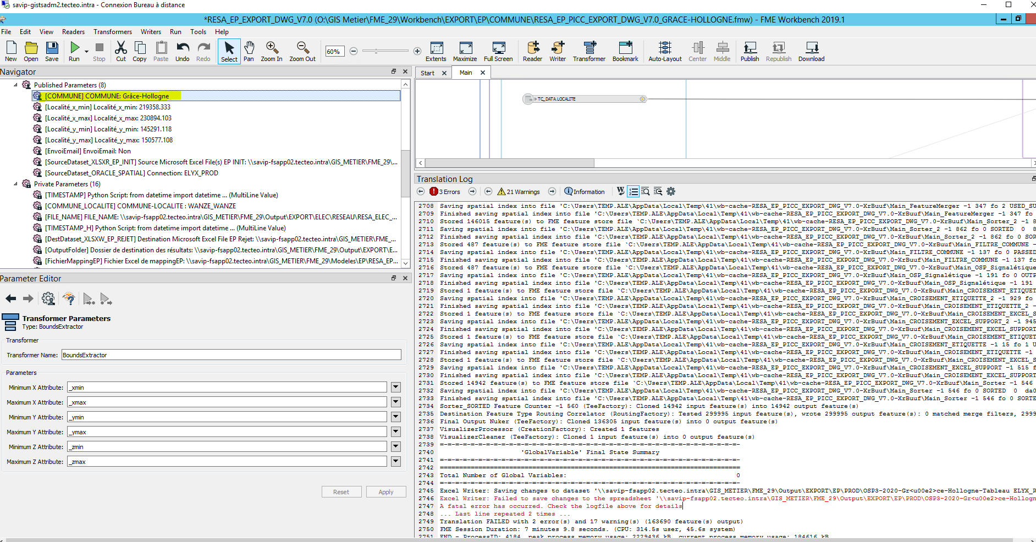Open the File menu
The height and width of the screenshot is (542, 1036).
point(6,32)
